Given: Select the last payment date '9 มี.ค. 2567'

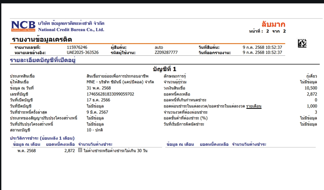Looking at the screenshot, I should tap(97, 112).
